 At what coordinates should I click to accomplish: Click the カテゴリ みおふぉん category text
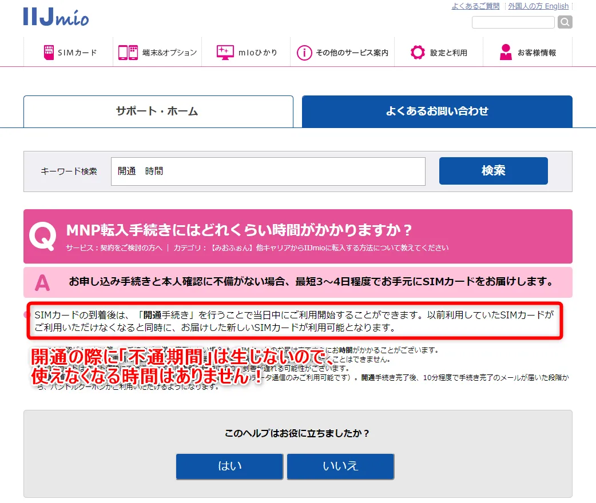pos(311,247)
